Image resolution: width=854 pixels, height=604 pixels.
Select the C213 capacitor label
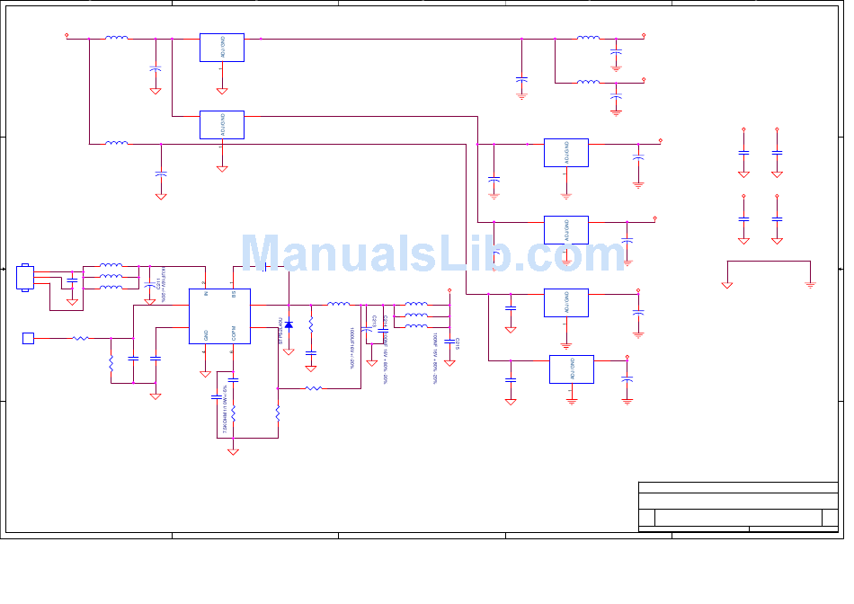pos(375,322)
